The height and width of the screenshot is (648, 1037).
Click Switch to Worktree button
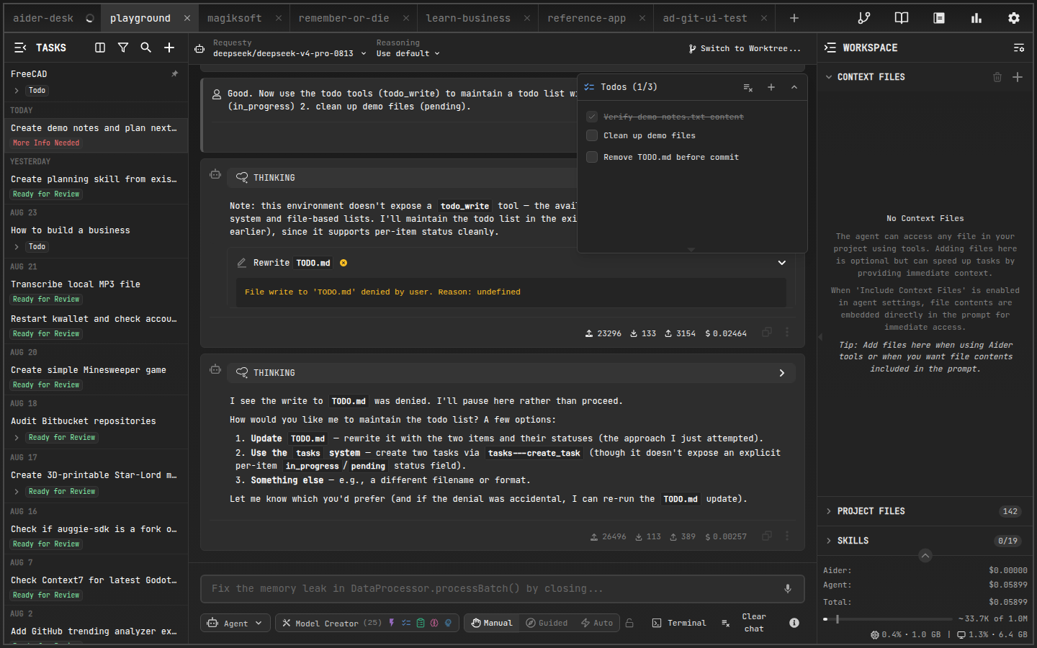[744, 48]
